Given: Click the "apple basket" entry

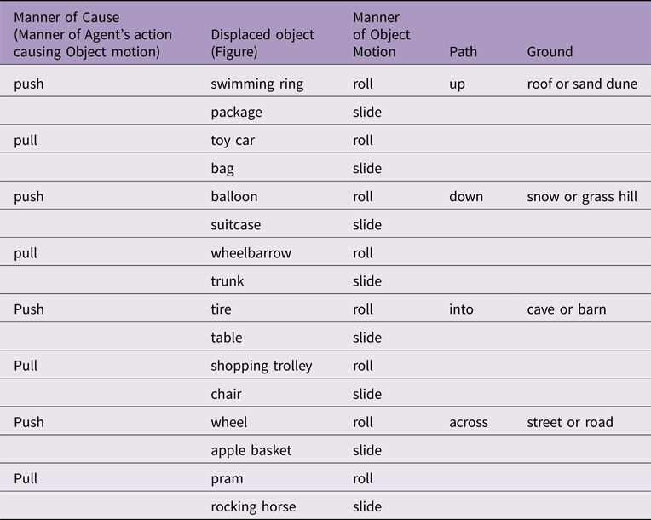Looking at the screenshot, I should pos(251,450).
